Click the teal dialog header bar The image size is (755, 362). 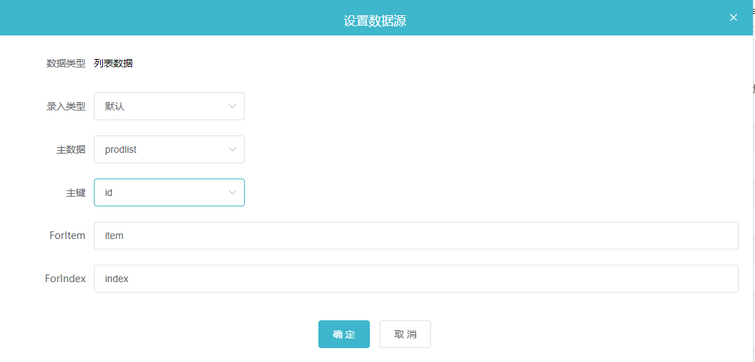pos(377,18)
